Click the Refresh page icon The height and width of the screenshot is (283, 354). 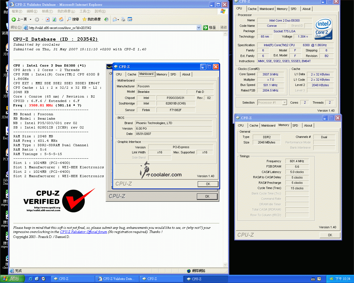[54, 19]
